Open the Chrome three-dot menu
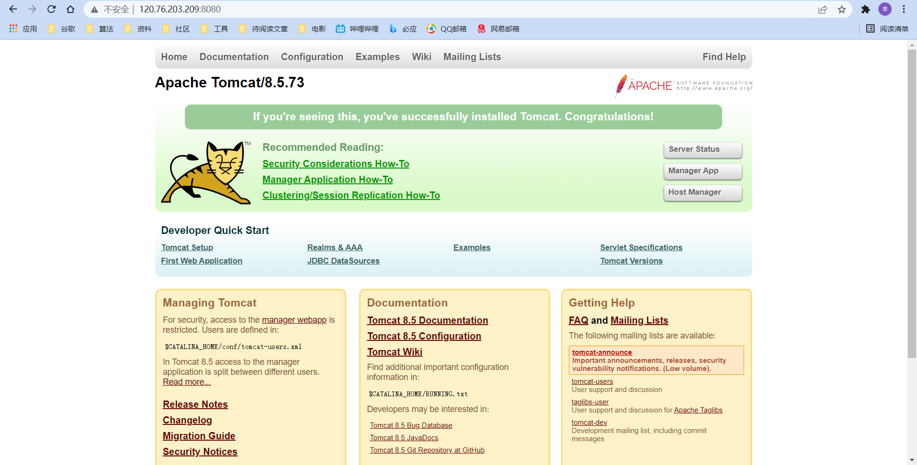This screenshot has width=917, height=465. pos(904,10)
